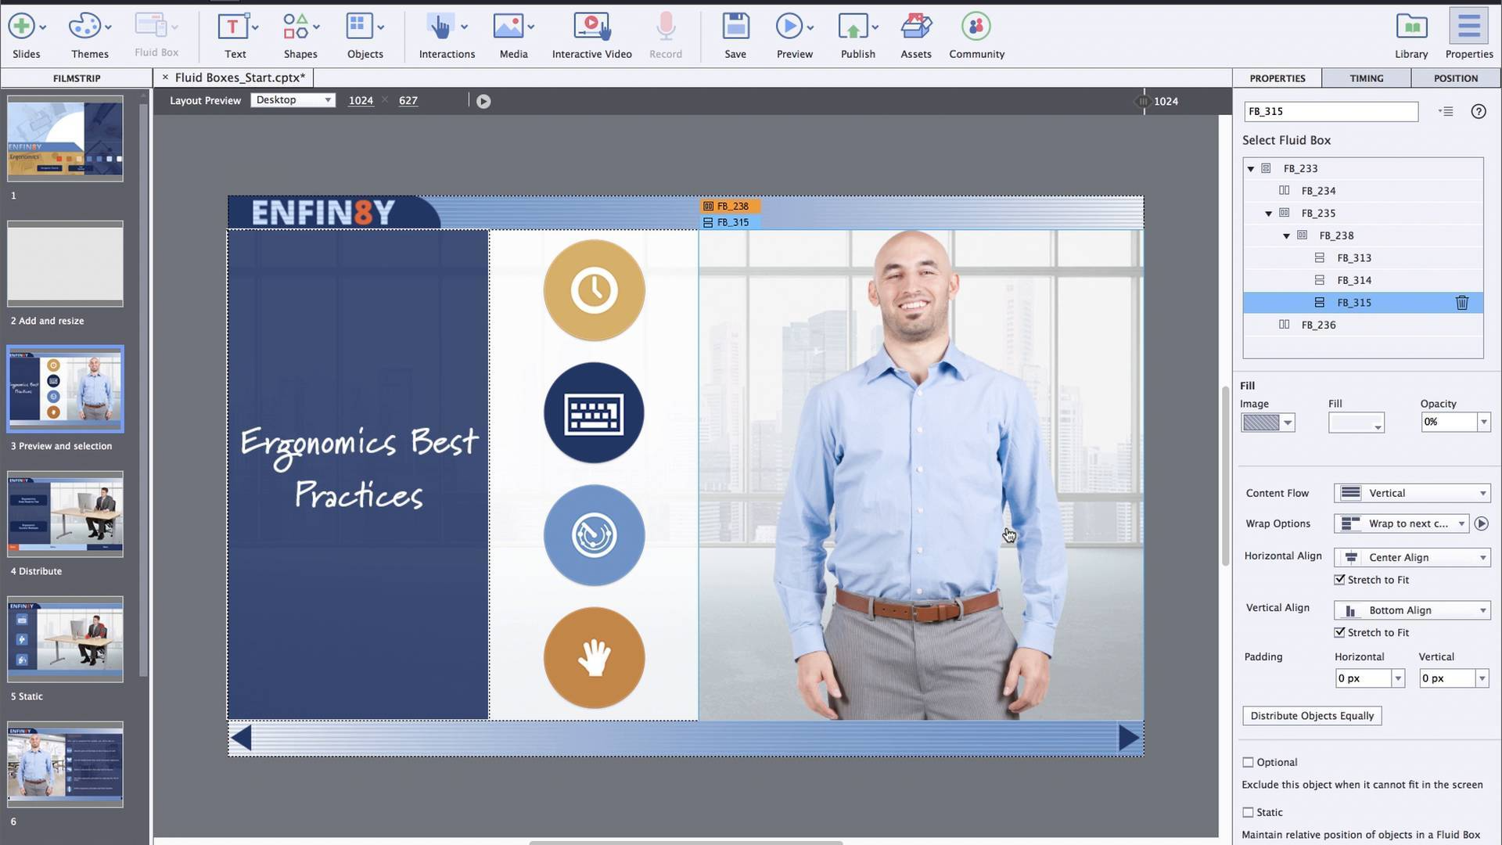
Task: Collapse the FB_238 tree item
Action: [1285, 235]
